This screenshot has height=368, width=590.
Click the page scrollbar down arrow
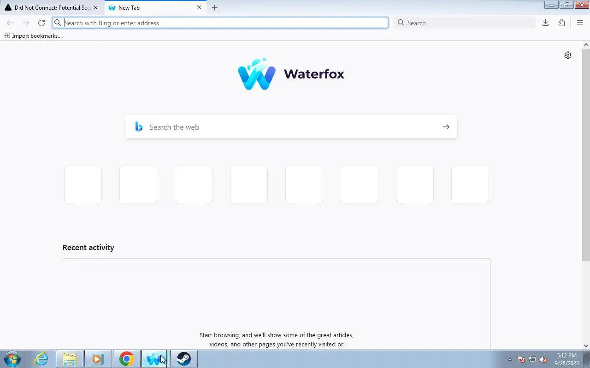click(586, 346)
